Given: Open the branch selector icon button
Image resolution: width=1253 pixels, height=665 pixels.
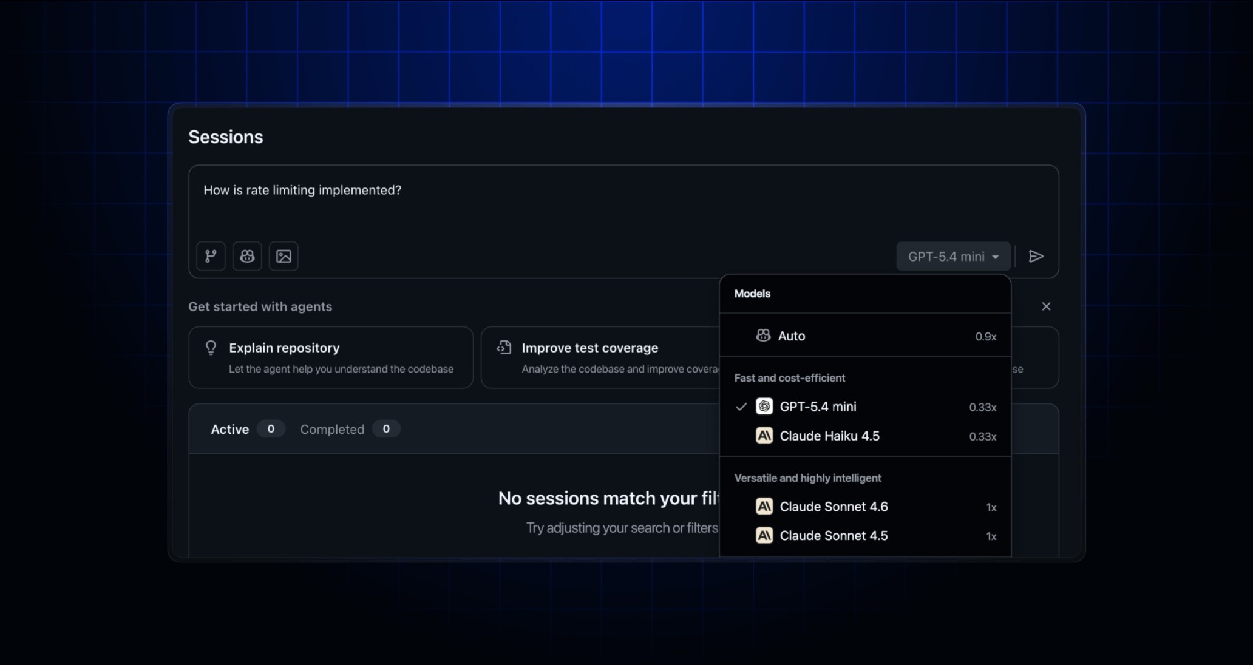Looking at the screenshot, I should coord(211,256).
